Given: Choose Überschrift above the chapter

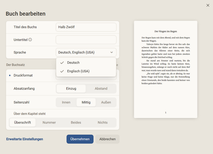Looking at the screenshot, I should 23,123.
